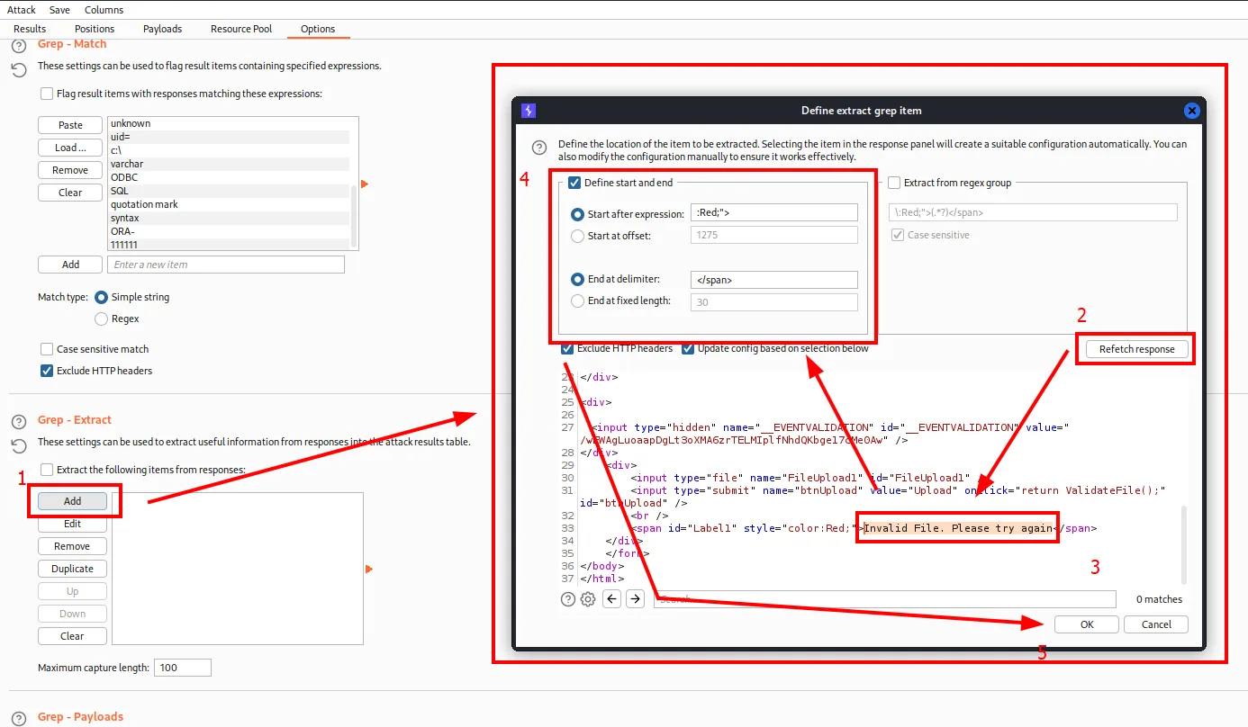
Task: Open search settings gear in the dialog
Action: pyautogui.click(x=588, y=599)
